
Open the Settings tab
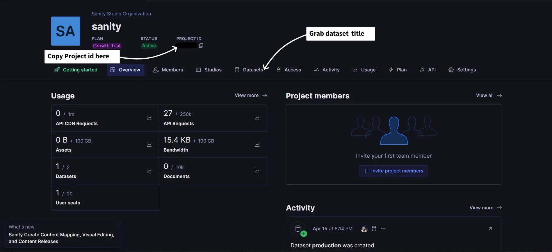click(x=462, y=70)
